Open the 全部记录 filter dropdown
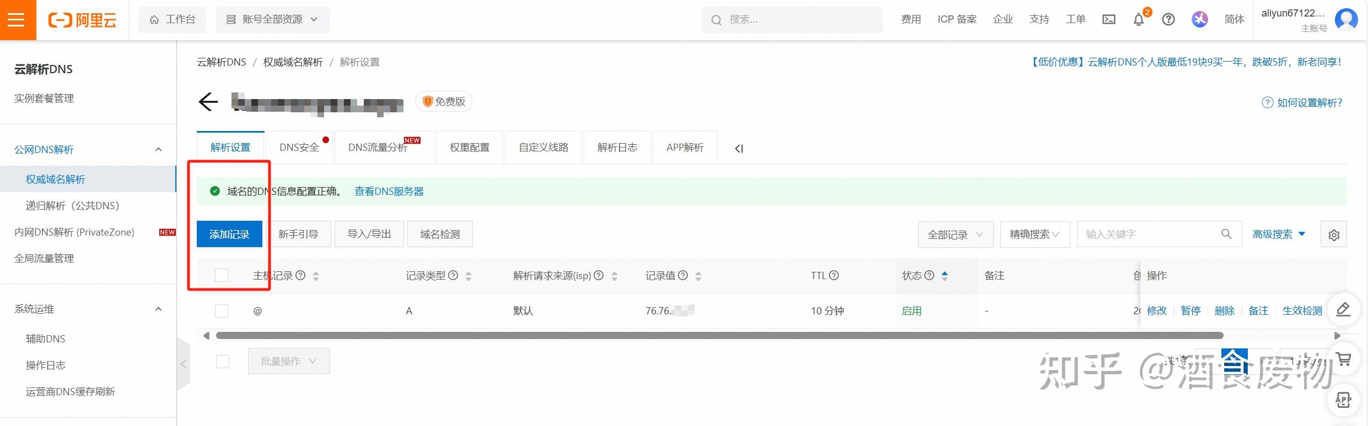 pos(956,234)
